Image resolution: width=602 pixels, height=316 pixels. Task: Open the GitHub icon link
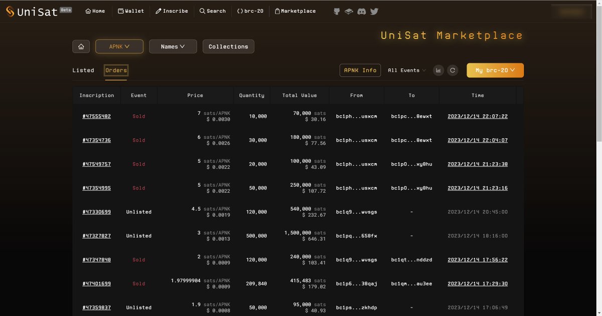[x=337, y=11]
